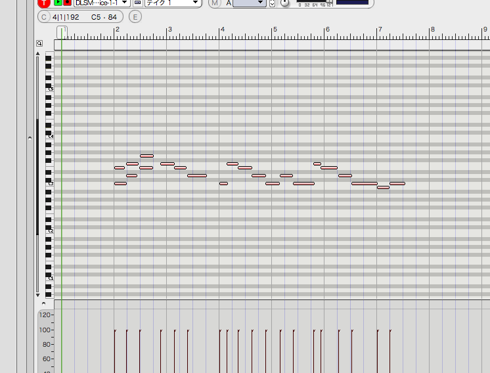Viewport: 490px width, 373px height.
Task: Click the vertical zoom slider beside the keyboard
Action: [37, 177]
